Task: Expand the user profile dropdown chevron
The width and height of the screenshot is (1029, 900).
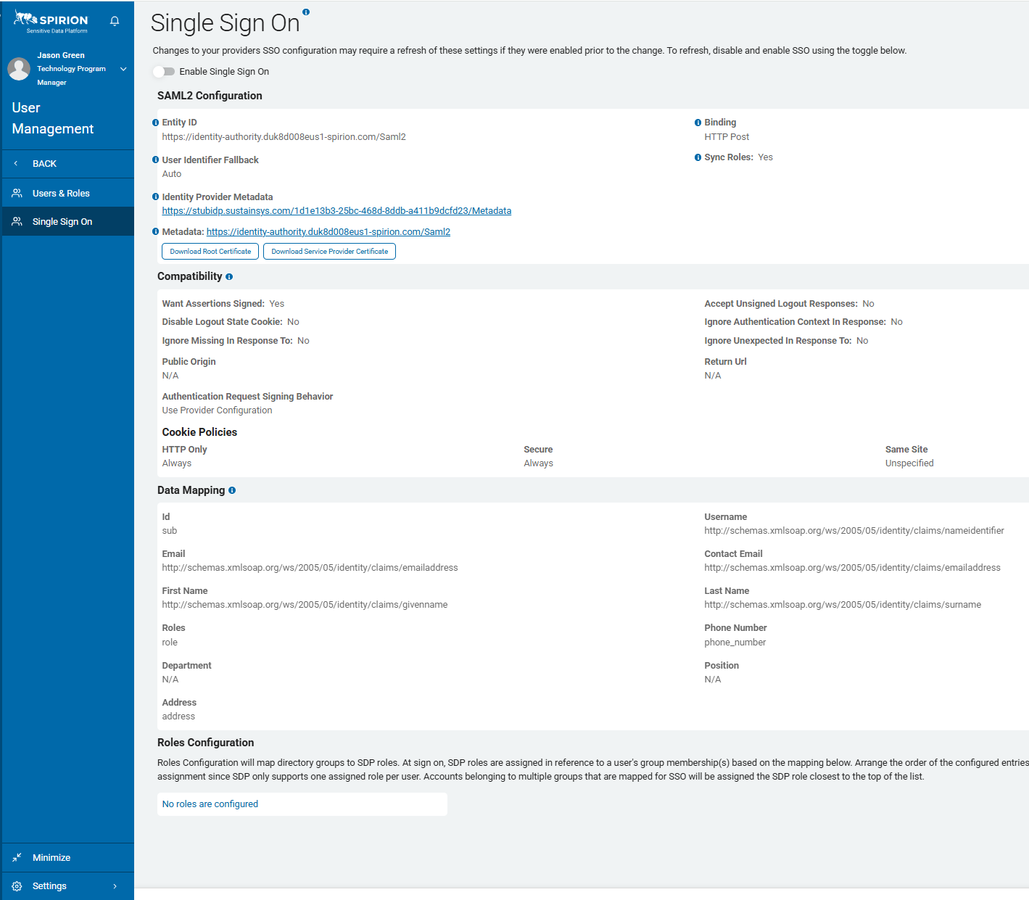Action: coord(123,69)
